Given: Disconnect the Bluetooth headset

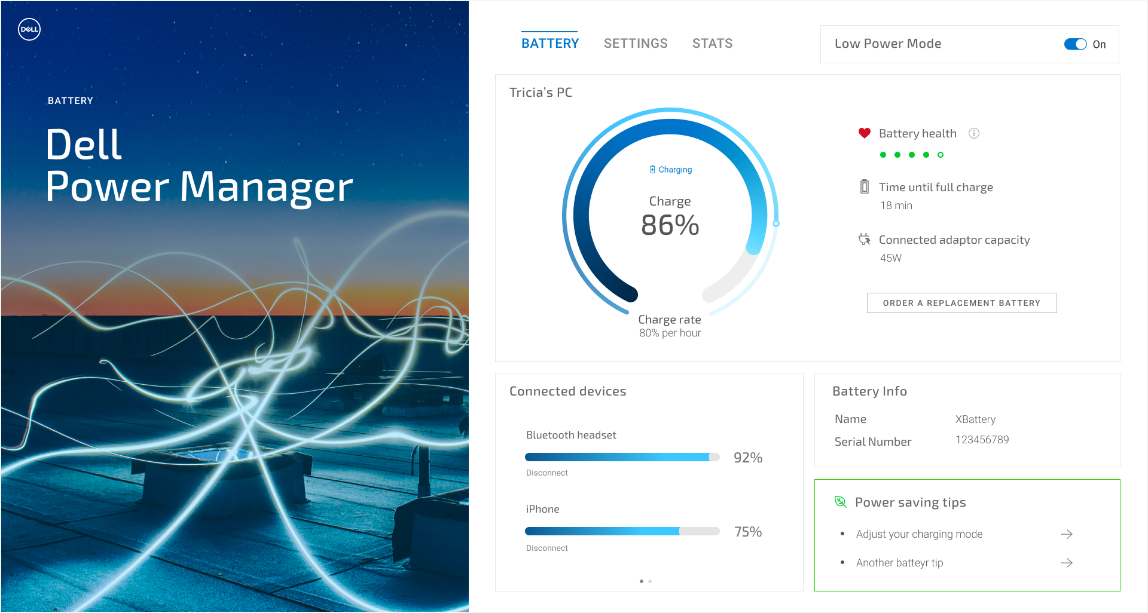Looking at the screenshot, I should click(x=546, y=473).
